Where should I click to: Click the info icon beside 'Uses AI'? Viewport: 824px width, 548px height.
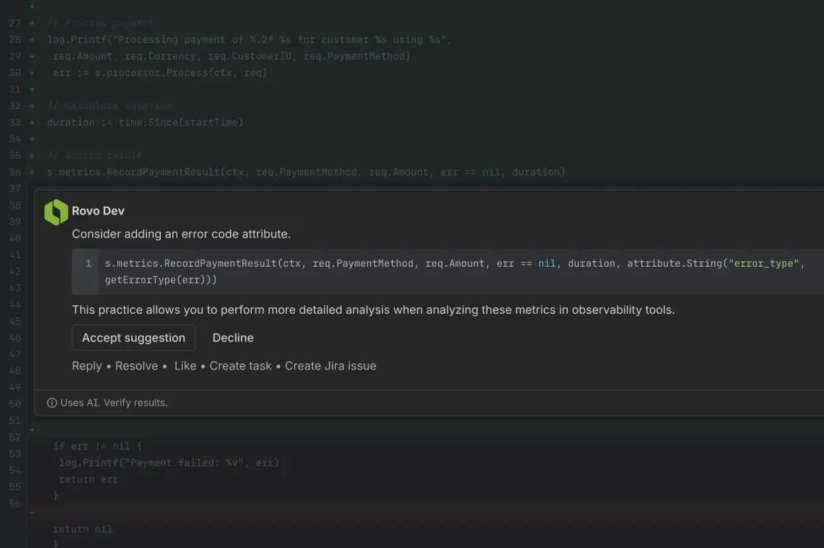coord(52,402)
